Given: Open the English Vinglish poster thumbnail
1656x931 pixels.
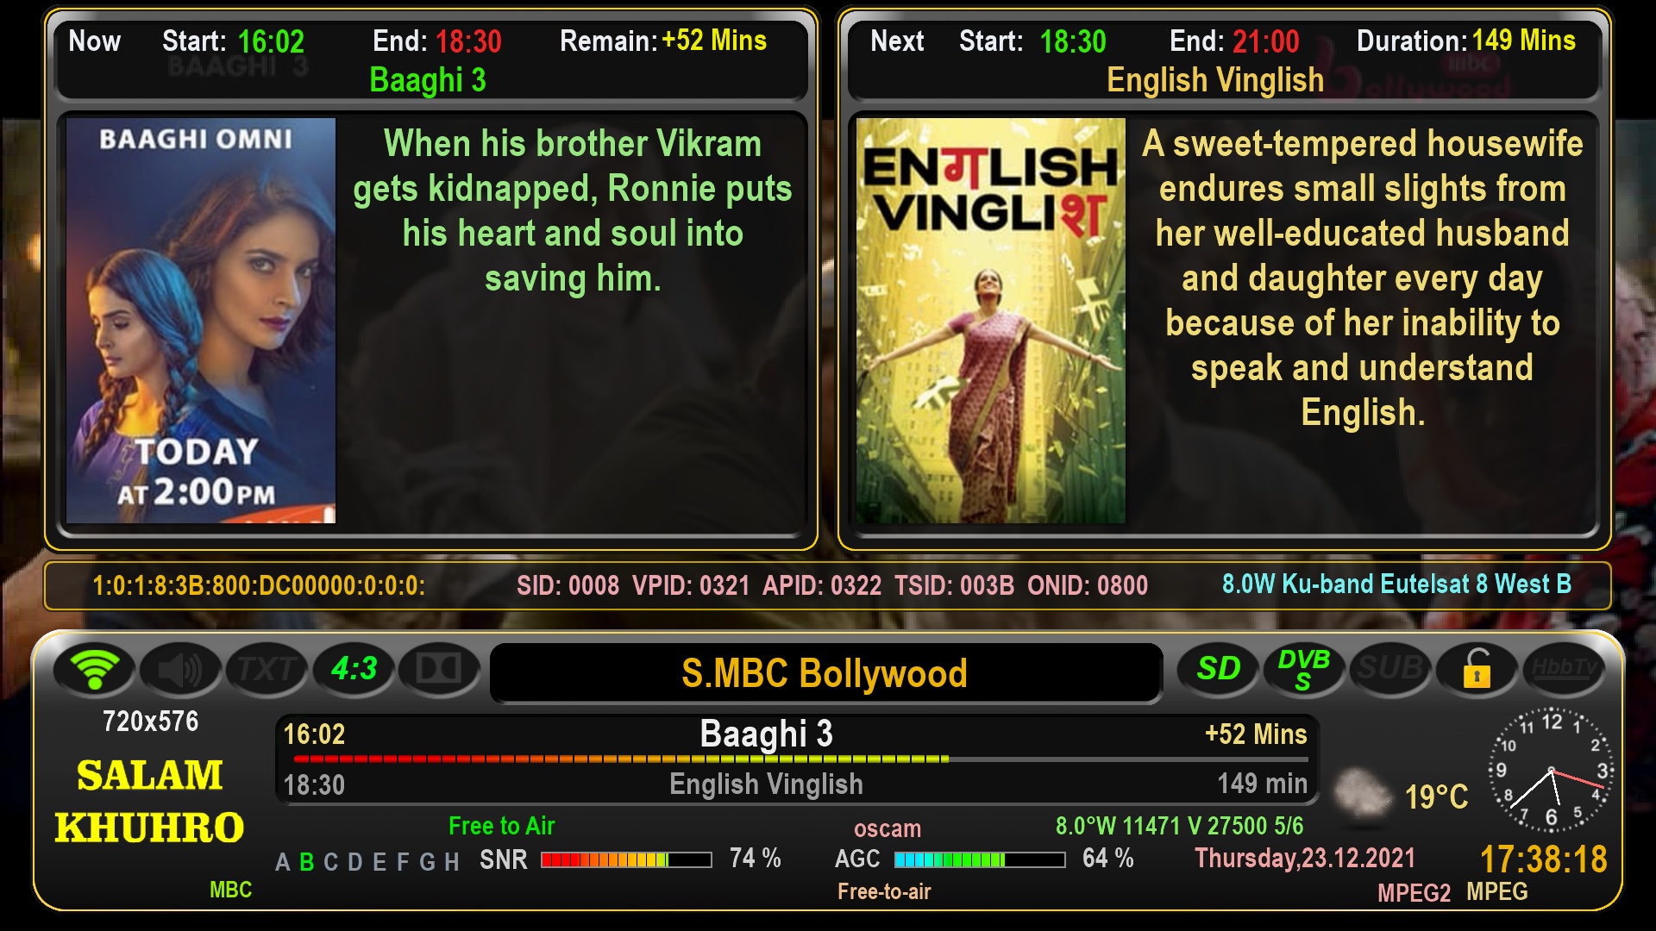Looking at the screenshot, I should click(x=991, y=321).
